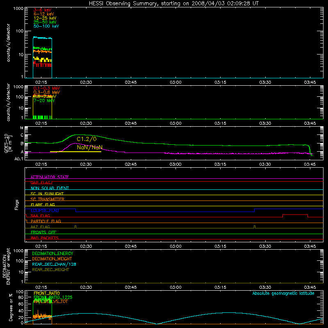Click the BAD_PACKETS flag label

pyautogui.click(x=45, y=238)
